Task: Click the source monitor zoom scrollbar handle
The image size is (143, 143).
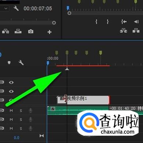Action: tap(54, 23)
